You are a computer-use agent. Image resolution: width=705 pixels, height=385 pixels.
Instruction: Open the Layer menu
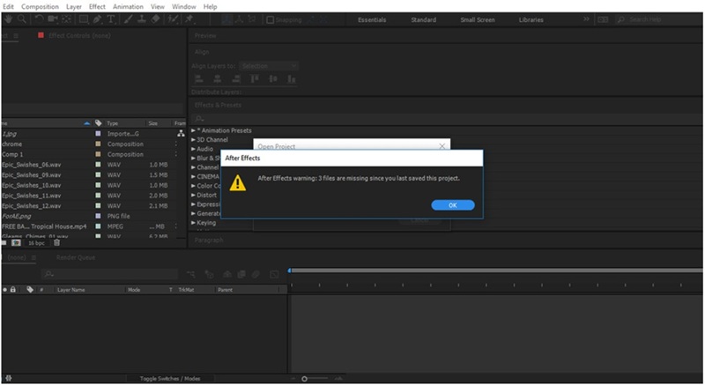tap(74, 7)
